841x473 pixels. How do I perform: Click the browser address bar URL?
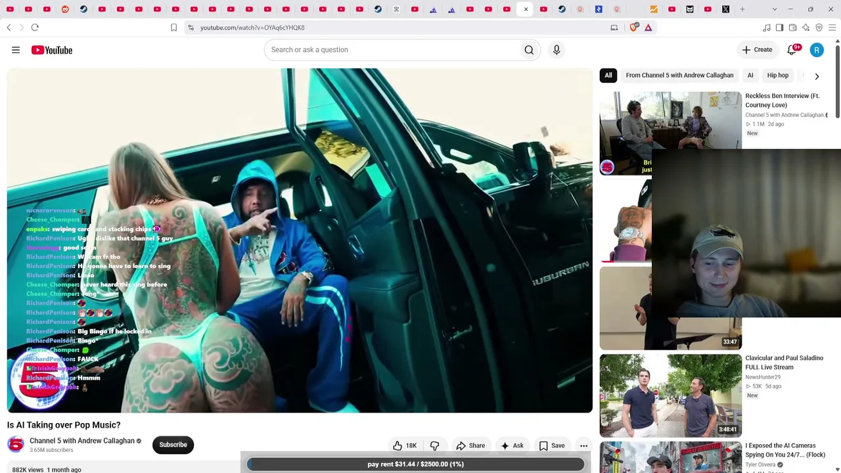tap(252, 28)
